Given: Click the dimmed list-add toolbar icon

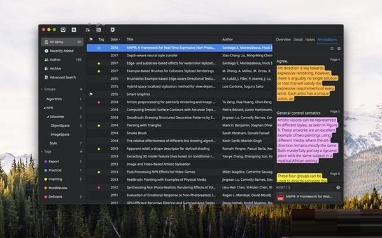Looking at the screenshot, I should [88, 30].
